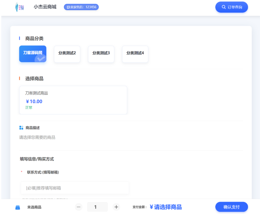
Task: Click the email contact input field
Action: tap(75, 188)
